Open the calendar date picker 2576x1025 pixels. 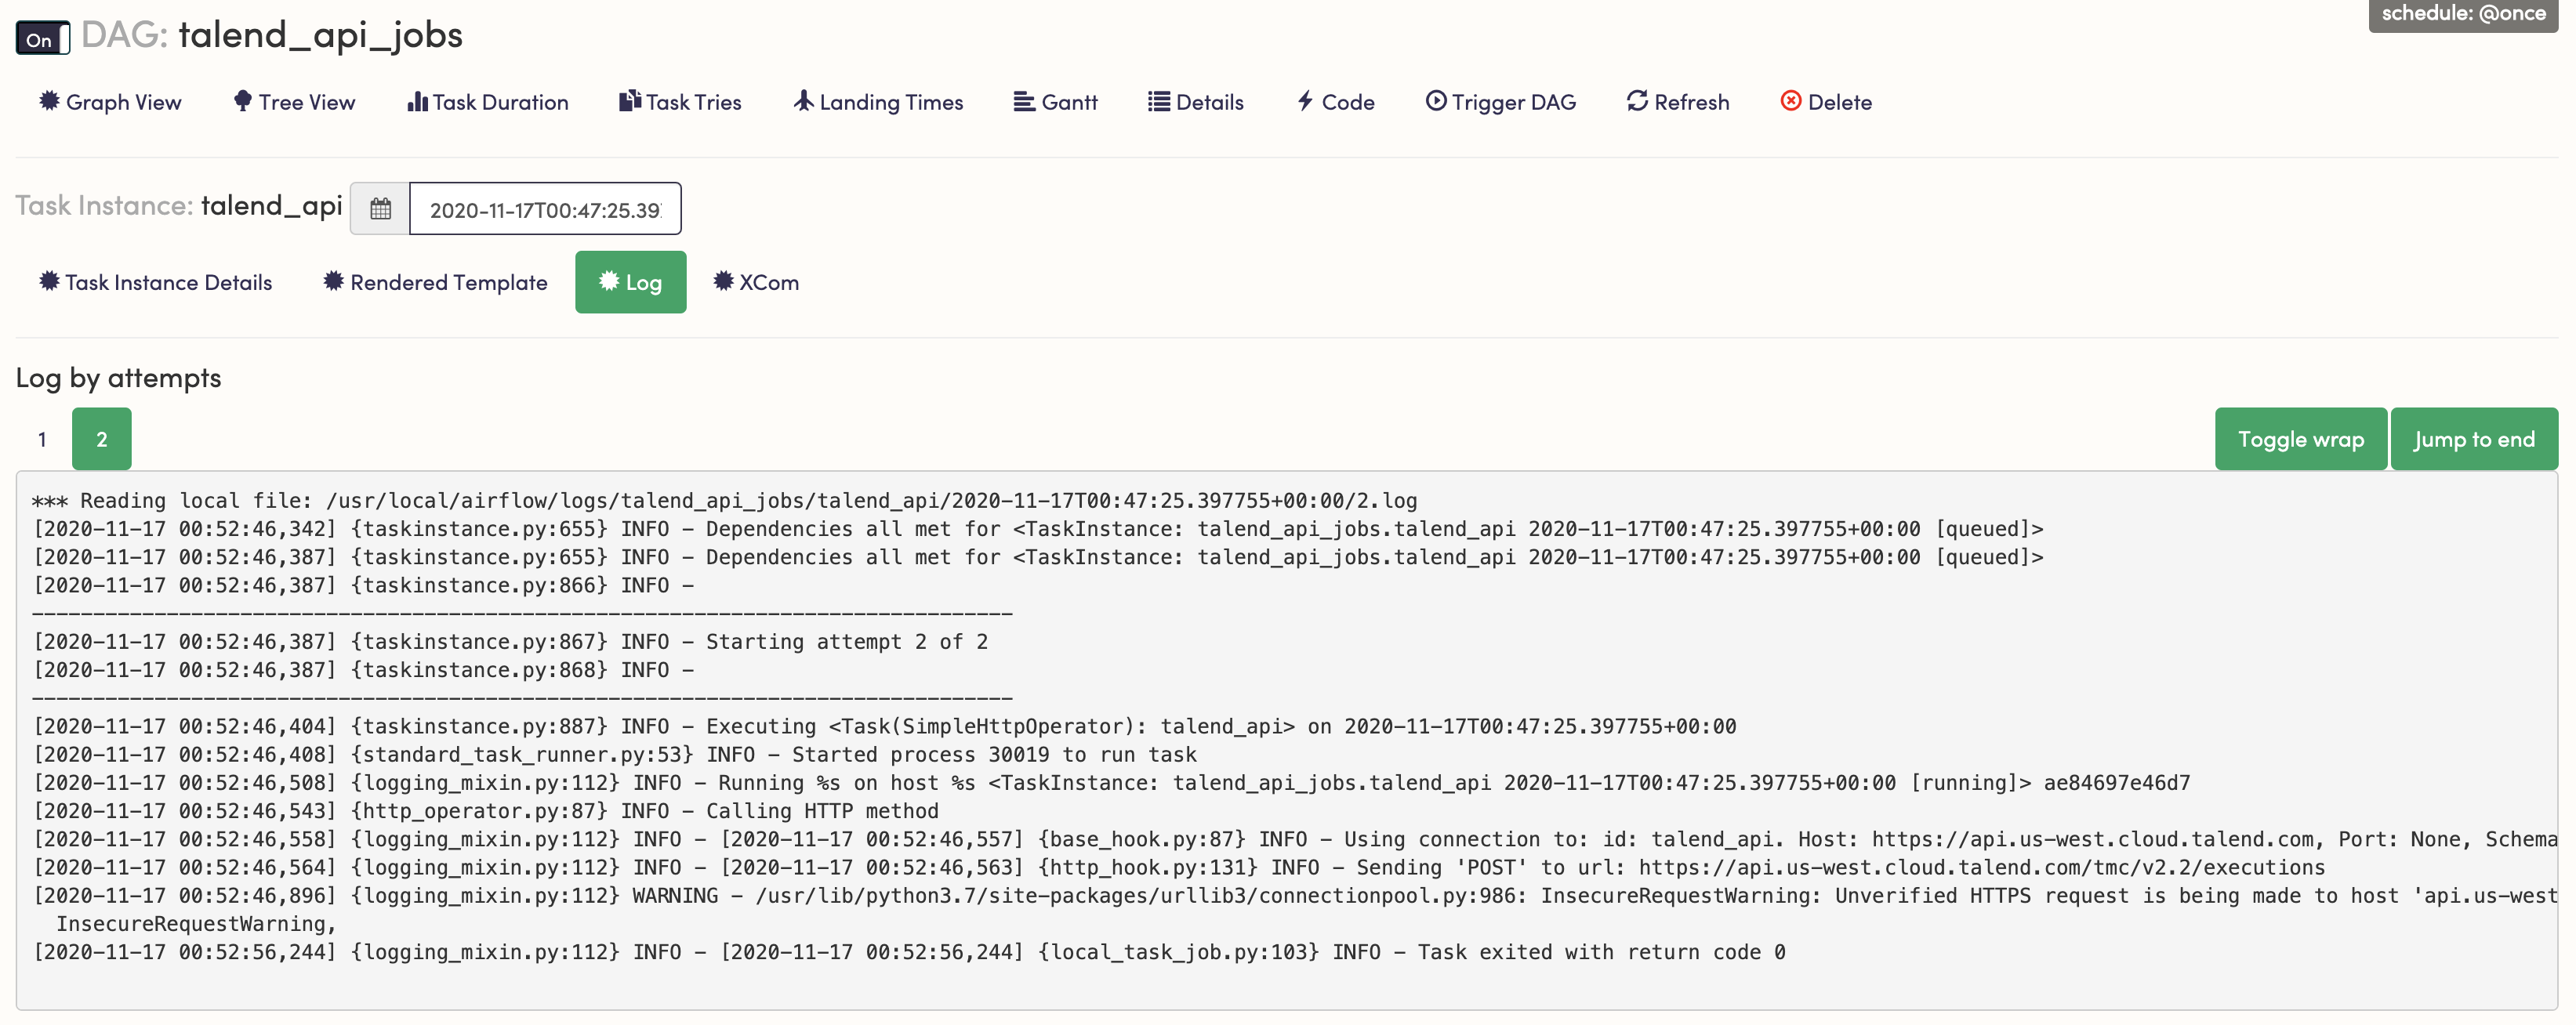(380, 209)
